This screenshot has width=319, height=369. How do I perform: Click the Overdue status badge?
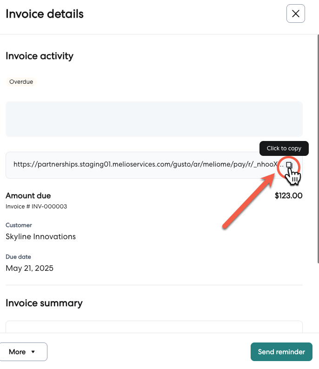(21, 82)
